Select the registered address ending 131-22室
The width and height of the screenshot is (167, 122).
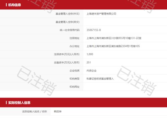[114, 38]
